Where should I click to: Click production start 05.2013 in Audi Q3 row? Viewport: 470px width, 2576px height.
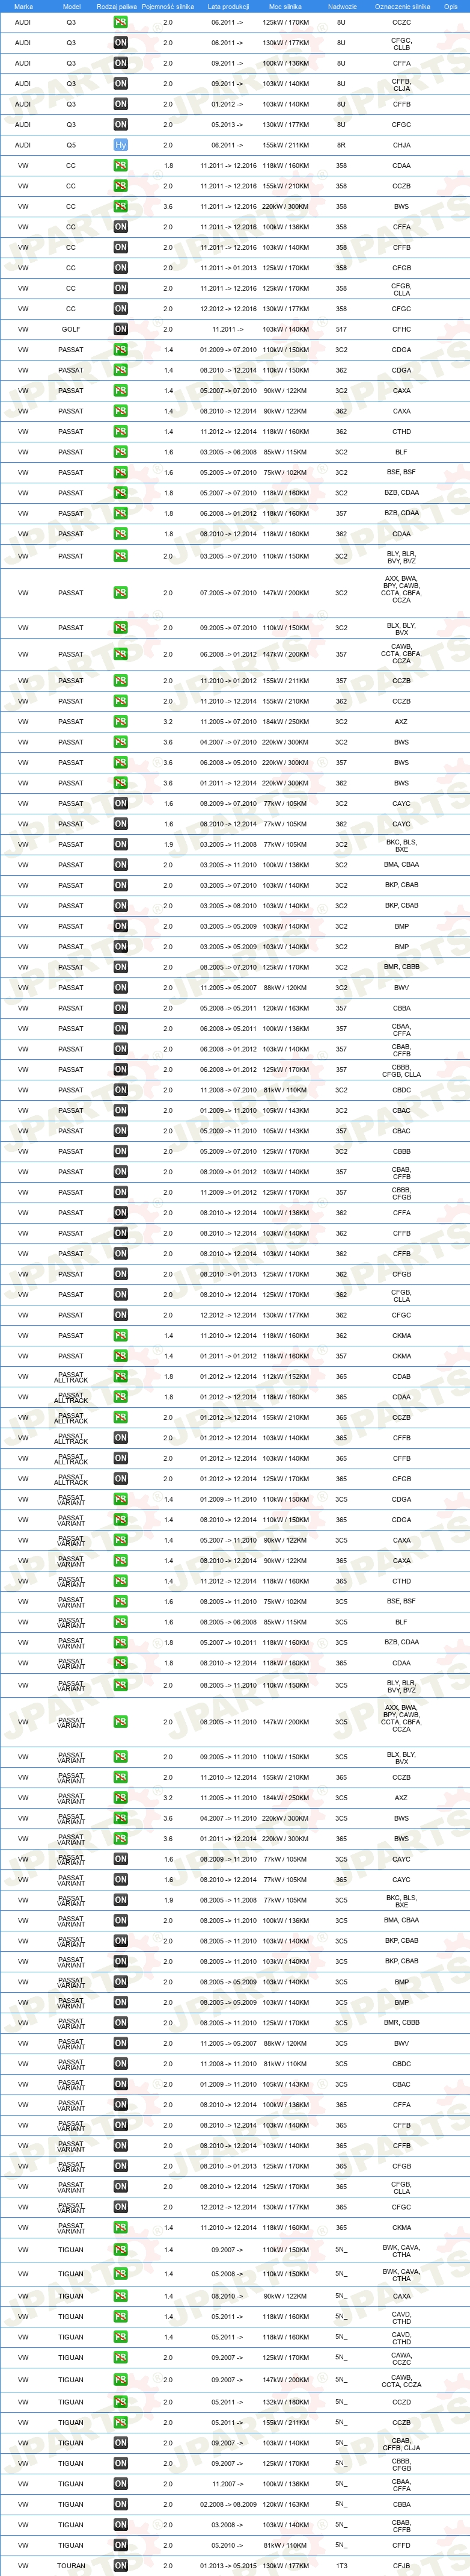pyautogui.click(x=228, y=125)
